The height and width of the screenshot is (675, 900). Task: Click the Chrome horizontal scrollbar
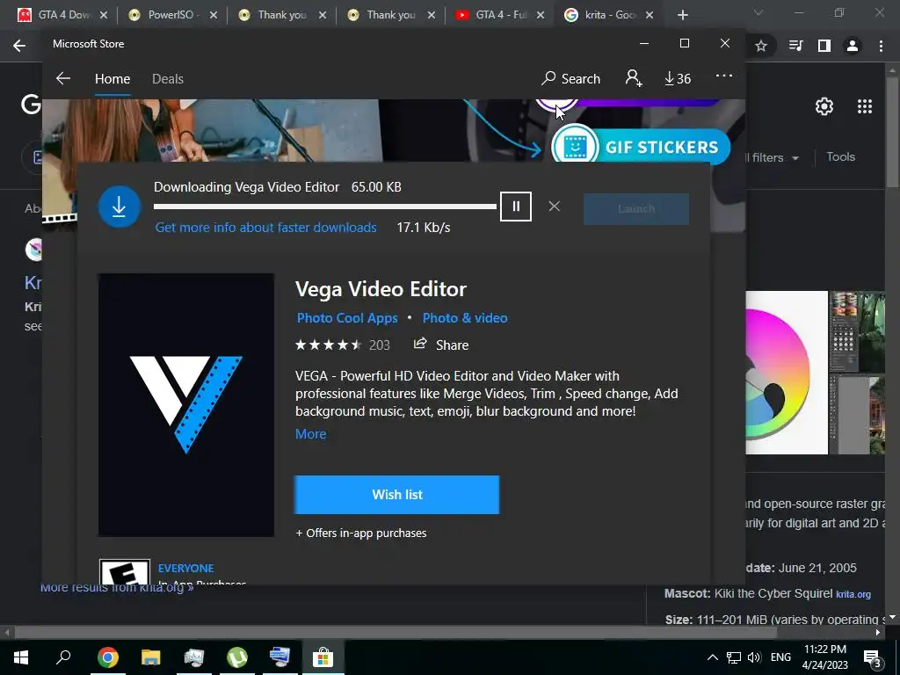point(396,632)
